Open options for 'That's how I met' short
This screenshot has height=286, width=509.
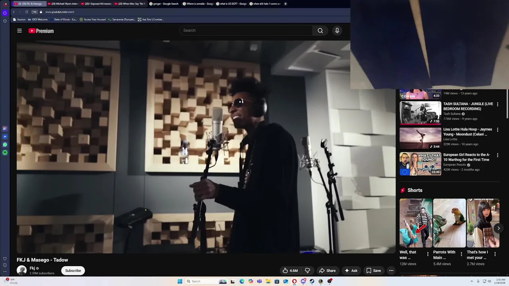pyautogui.click(x=495, y=254)
